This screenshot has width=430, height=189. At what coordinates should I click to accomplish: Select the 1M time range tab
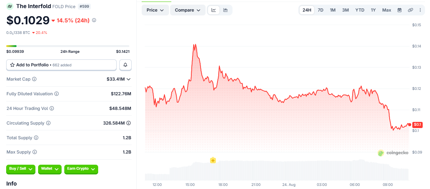(x=333, y=10)
